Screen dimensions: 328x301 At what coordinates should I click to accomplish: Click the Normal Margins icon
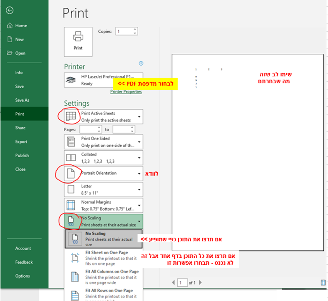click(71, 205)
